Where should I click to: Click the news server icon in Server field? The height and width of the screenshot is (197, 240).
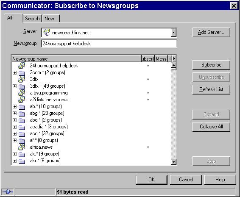pos(46,32)
